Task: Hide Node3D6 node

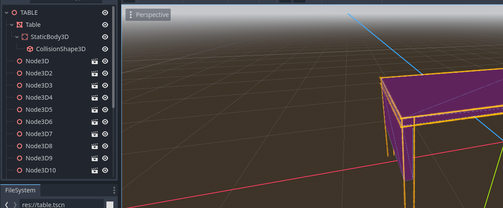Action: 105,122
